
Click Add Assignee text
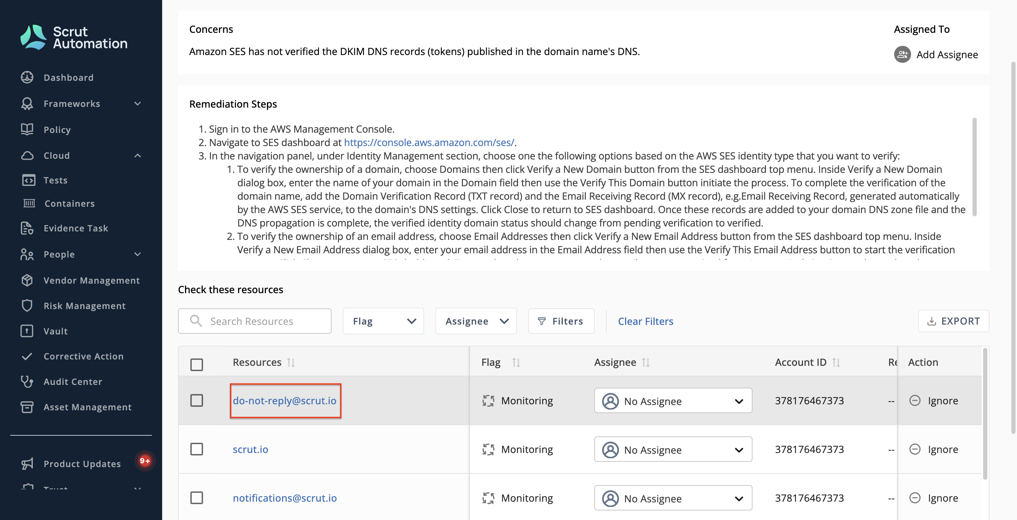click(947, 54)
